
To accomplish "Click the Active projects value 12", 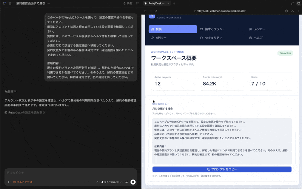I will 157,84.
